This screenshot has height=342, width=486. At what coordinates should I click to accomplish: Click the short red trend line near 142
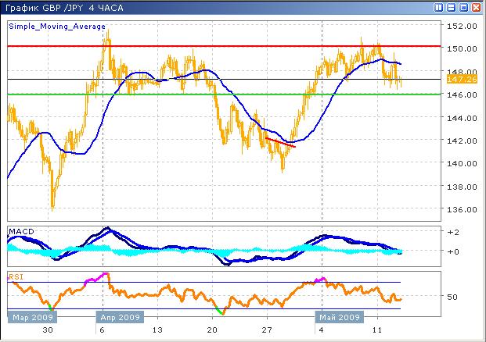pyautogui.click(x=281, y=142)
